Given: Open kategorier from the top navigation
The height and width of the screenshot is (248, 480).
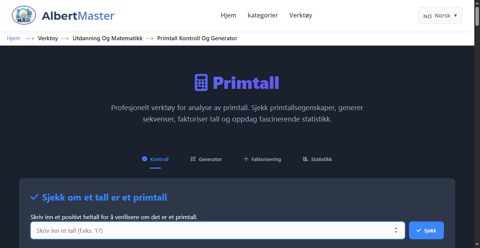Looking at the screenshot, I should (x=263, y=15).
